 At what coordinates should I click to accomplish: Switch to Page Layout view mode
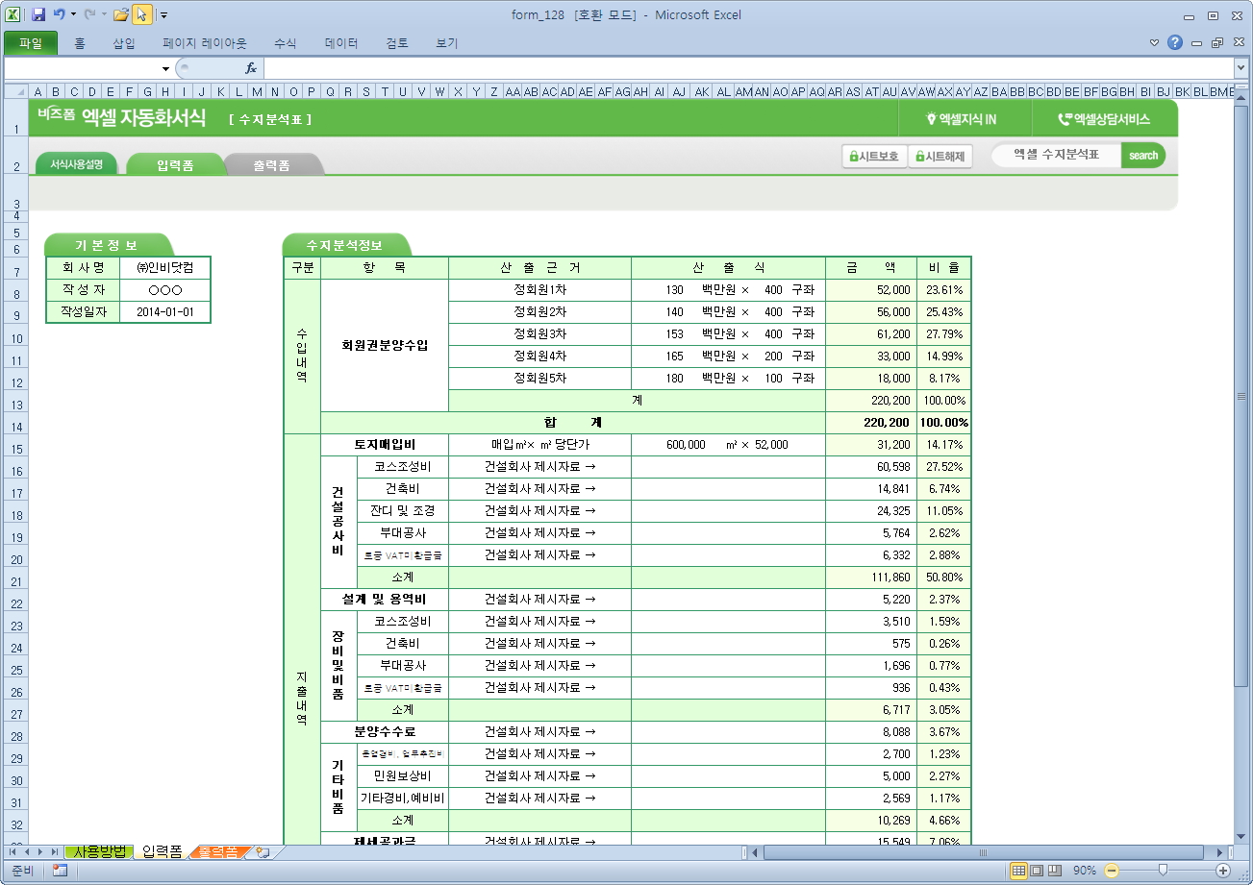click(x=1037, y=871)
